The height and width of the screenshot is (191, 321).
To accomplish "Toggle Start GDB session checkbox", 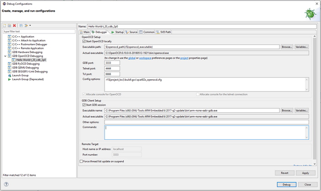I will coord(84,105).
